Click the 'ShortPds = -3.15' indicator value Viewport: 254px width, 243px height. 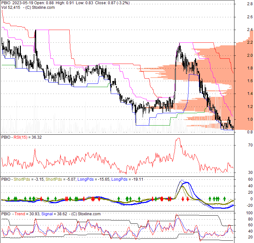coord(29,179)
